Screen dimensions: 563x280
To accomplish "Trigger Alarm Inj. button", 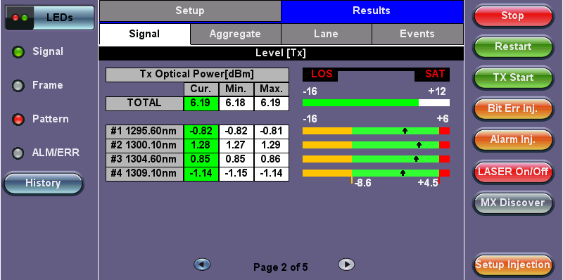I will click(x=512, y=139).
